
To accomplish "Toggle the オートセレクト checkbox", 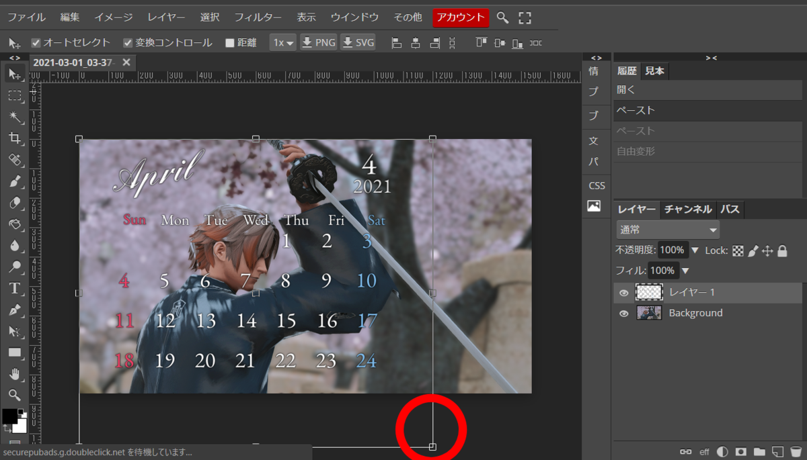I will 36,43.
